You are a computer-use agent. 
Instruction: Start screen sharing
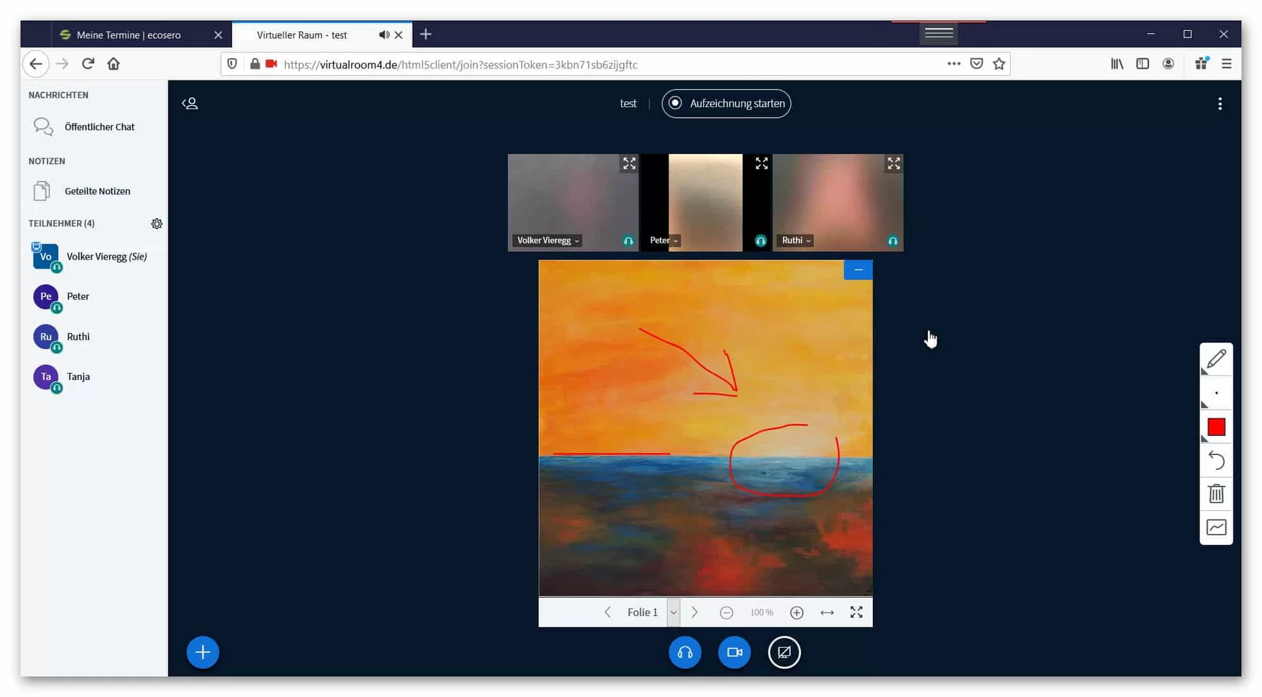(x=783, y=652)
